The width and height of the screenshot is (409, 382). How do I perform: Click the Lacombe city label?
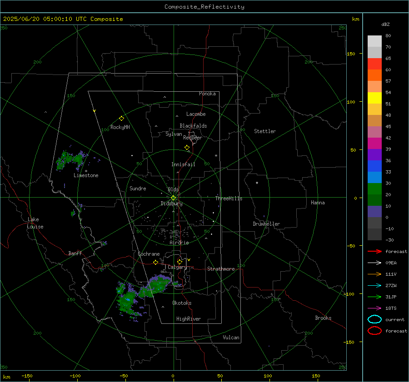point(196,114)
